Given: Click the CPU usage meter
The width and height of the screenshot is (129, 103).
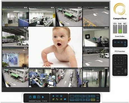Looking at the screenshot, I should pyautogui.click(x=115, y=29).
